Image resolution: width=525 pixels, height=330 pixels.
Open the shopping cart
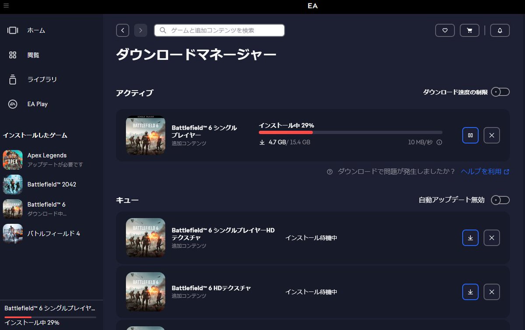(469, 30)
